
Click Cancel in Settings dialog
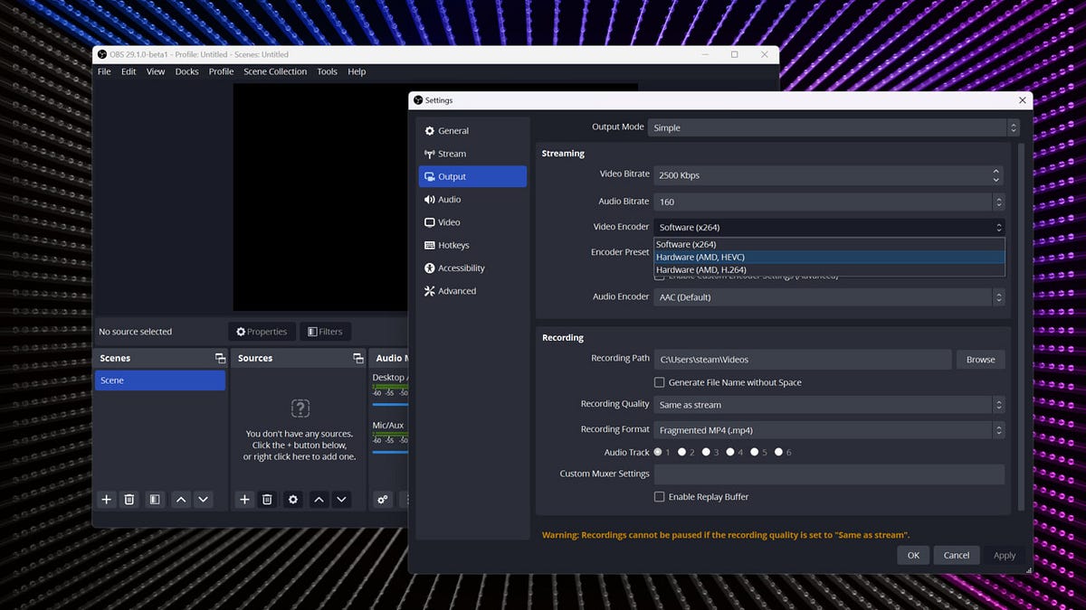point(957,555)
